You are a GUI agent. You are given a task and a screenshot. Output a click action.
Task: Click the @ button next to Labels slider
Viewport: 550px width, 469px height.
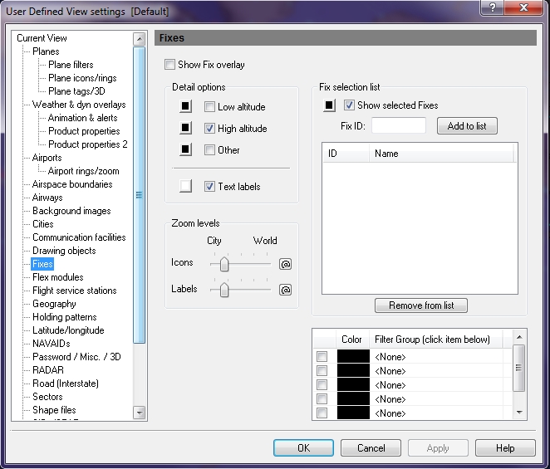[285, 290]
